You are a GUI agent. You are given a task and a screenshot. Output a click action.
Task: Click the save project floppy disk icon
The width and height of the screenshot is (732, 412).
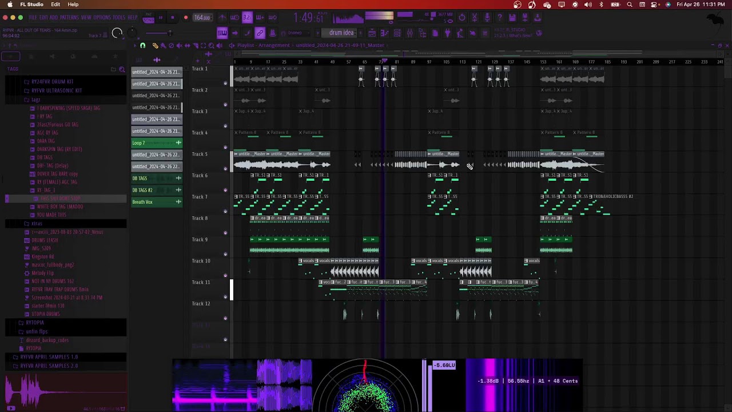512,17
